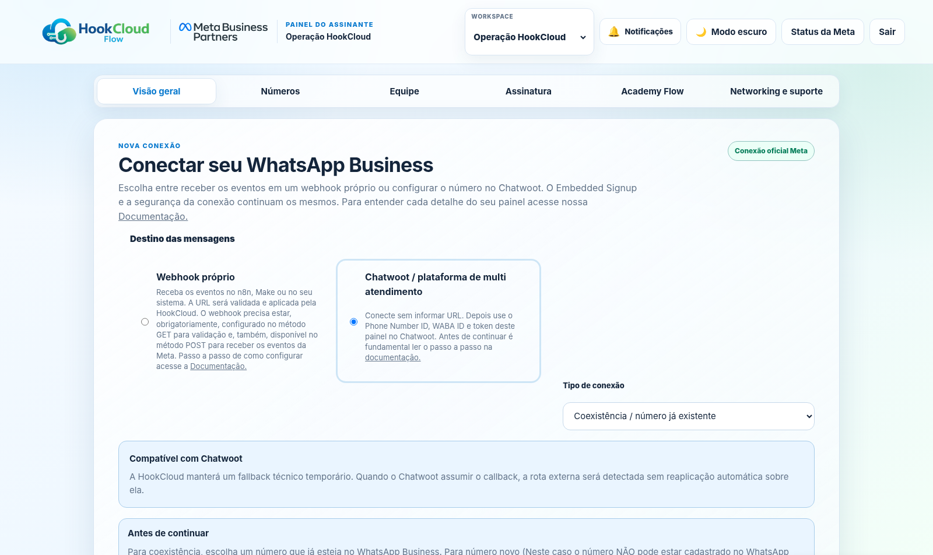Click the Antes de continuar heading
Image resolution: width=933 pixels, height=555 pixels.
coord(168,533)
